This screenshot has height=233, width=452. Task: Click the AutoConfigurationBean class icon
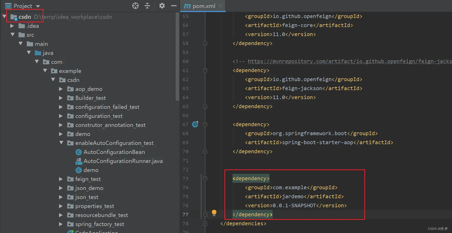pyautogui.click(x=79, y=152)
